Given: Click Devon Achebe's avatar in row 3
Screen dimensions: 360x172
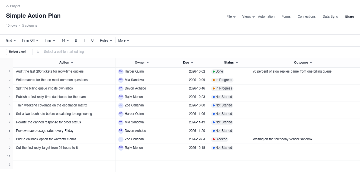Looking at the screenshot, I should 121,88.
